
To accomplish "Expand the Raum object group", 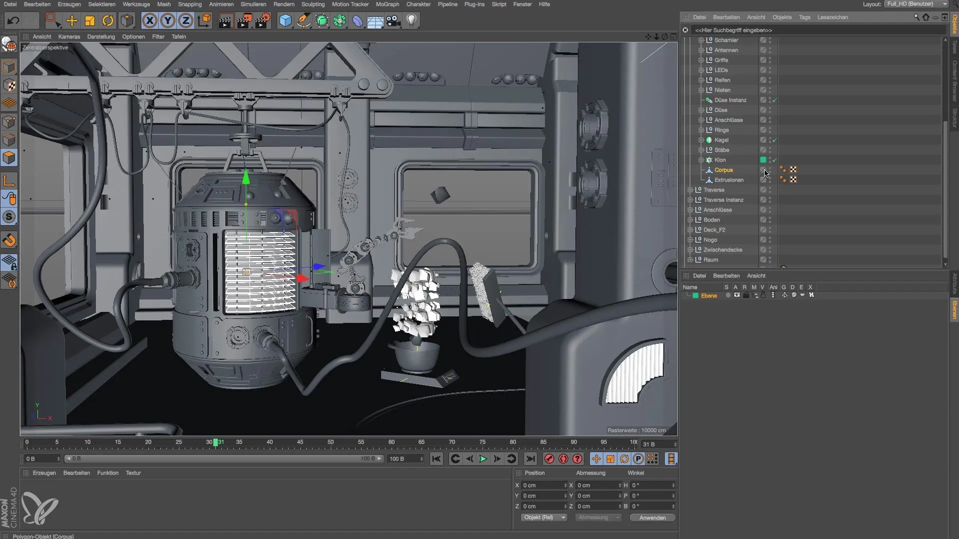I will (x=690, y=260).
